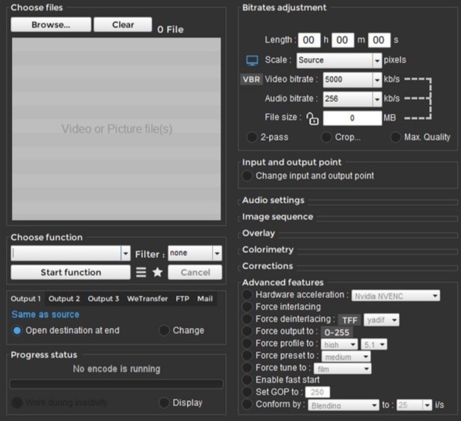This screenshot has height=421, width=461.
Task: Enable Force deinterlacing option
Action: coord(247,319)
